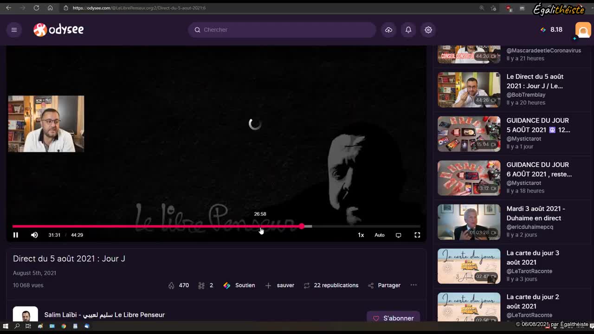
Task: Focus the Chercher search field
Action: [x=282, y=30]
